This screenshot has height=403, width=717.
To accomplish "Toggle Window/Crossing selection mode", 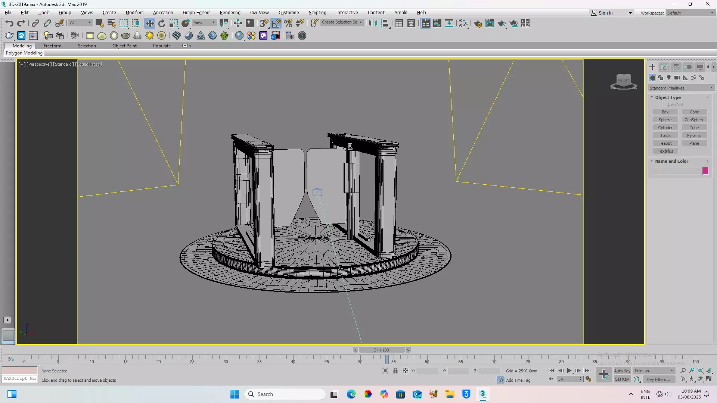I will click(x=136, y=24).
